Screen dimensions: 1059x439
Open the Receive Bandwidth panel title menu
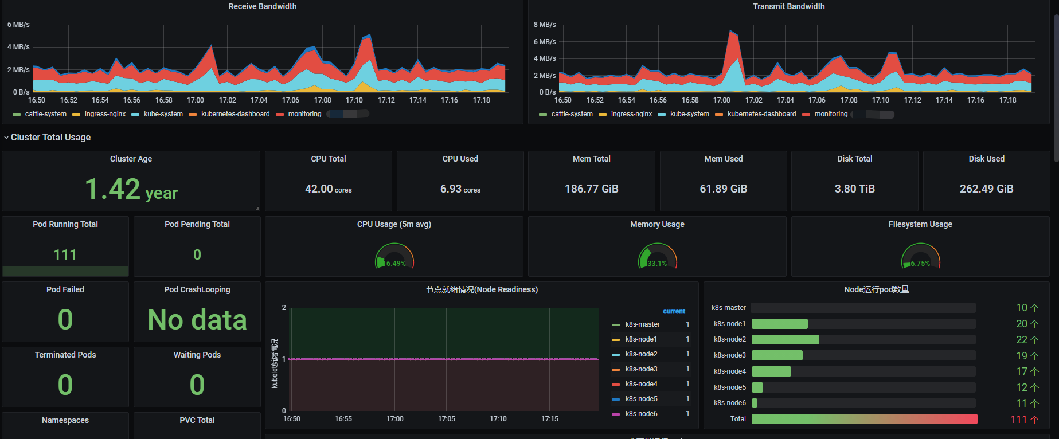click(x=262, y=6)
